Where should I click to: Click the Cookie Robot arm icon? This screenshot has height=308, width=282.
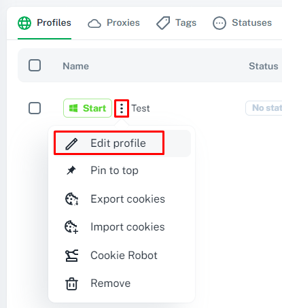click(71, 256)
